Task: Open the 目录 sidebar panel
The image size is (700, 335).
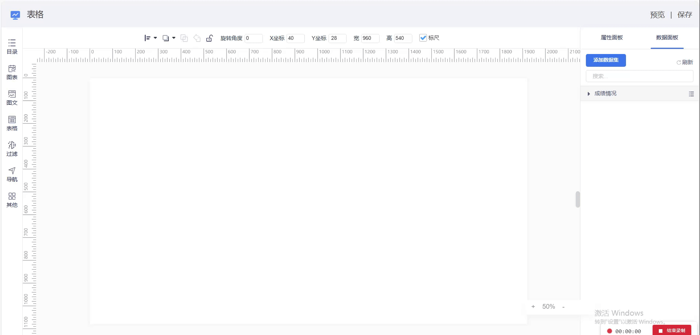Action: coord(12,46)
